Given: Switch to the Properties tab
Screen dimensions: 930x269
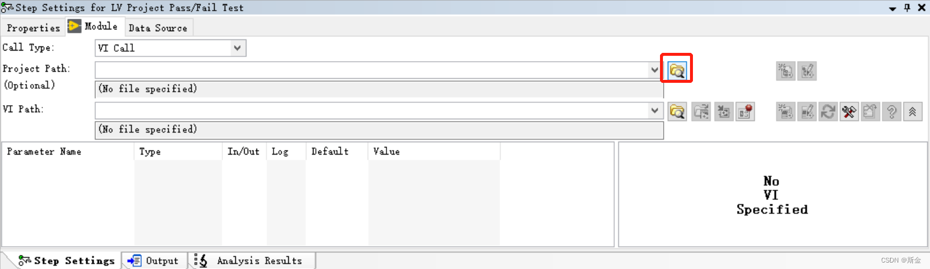Looking at the screenshot, I should [34, 28].
